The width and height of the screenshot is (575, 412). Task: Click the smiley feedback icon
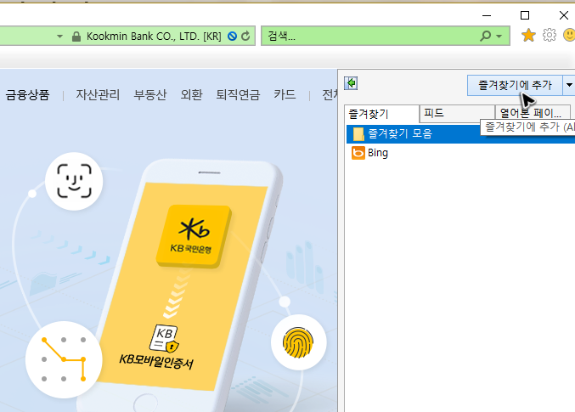pos(569,35)
